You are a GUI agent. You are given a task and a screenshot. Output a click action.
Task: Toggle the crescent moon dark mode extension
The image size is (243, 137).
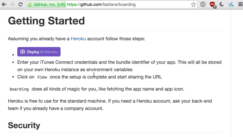click(222, 4)
